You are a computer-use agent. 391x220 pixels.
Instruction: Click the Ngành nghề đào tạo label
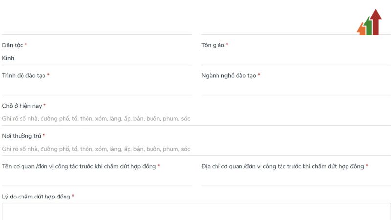click(229, 76)
